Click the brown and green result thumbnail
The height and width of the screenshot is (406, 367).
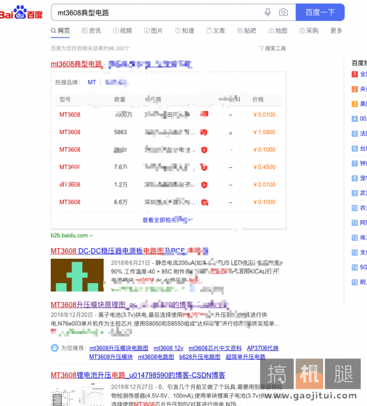[77, 275]
